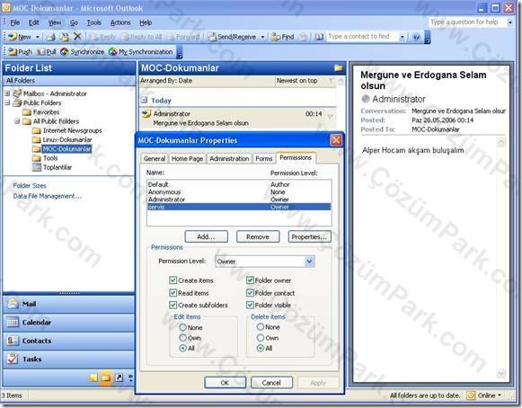This screenshot has height=408, width=522.
Task: Toggle the Create items checkbox
Action: point(173,280)
